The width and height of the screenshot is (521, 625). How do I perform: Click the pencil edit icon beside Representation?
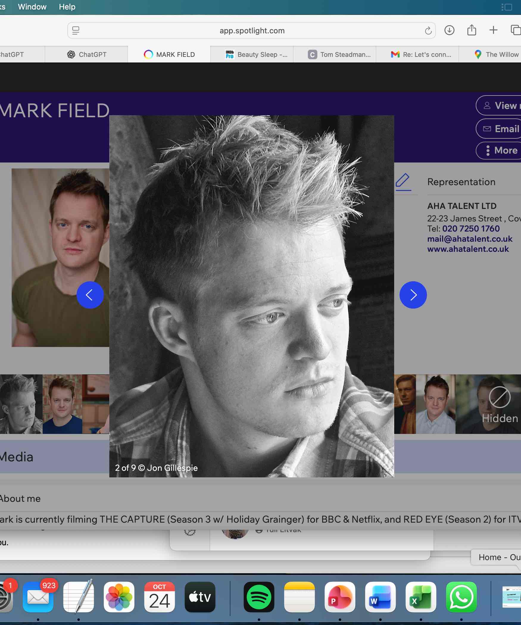[x=403, y=182]
